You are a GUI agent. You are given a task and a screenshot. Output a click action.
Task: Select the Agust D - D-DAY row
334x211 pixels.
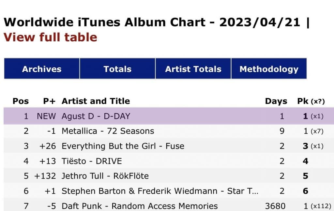point(96,116)
